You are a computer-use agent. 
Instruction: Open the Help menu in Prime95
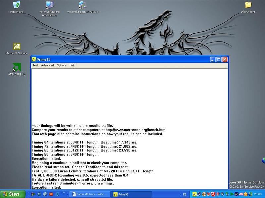coord(72,65)
